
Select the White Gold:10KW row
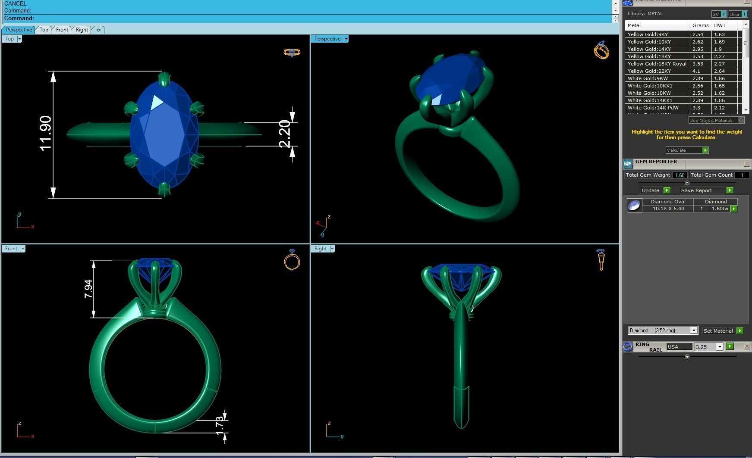pos(684,93)
